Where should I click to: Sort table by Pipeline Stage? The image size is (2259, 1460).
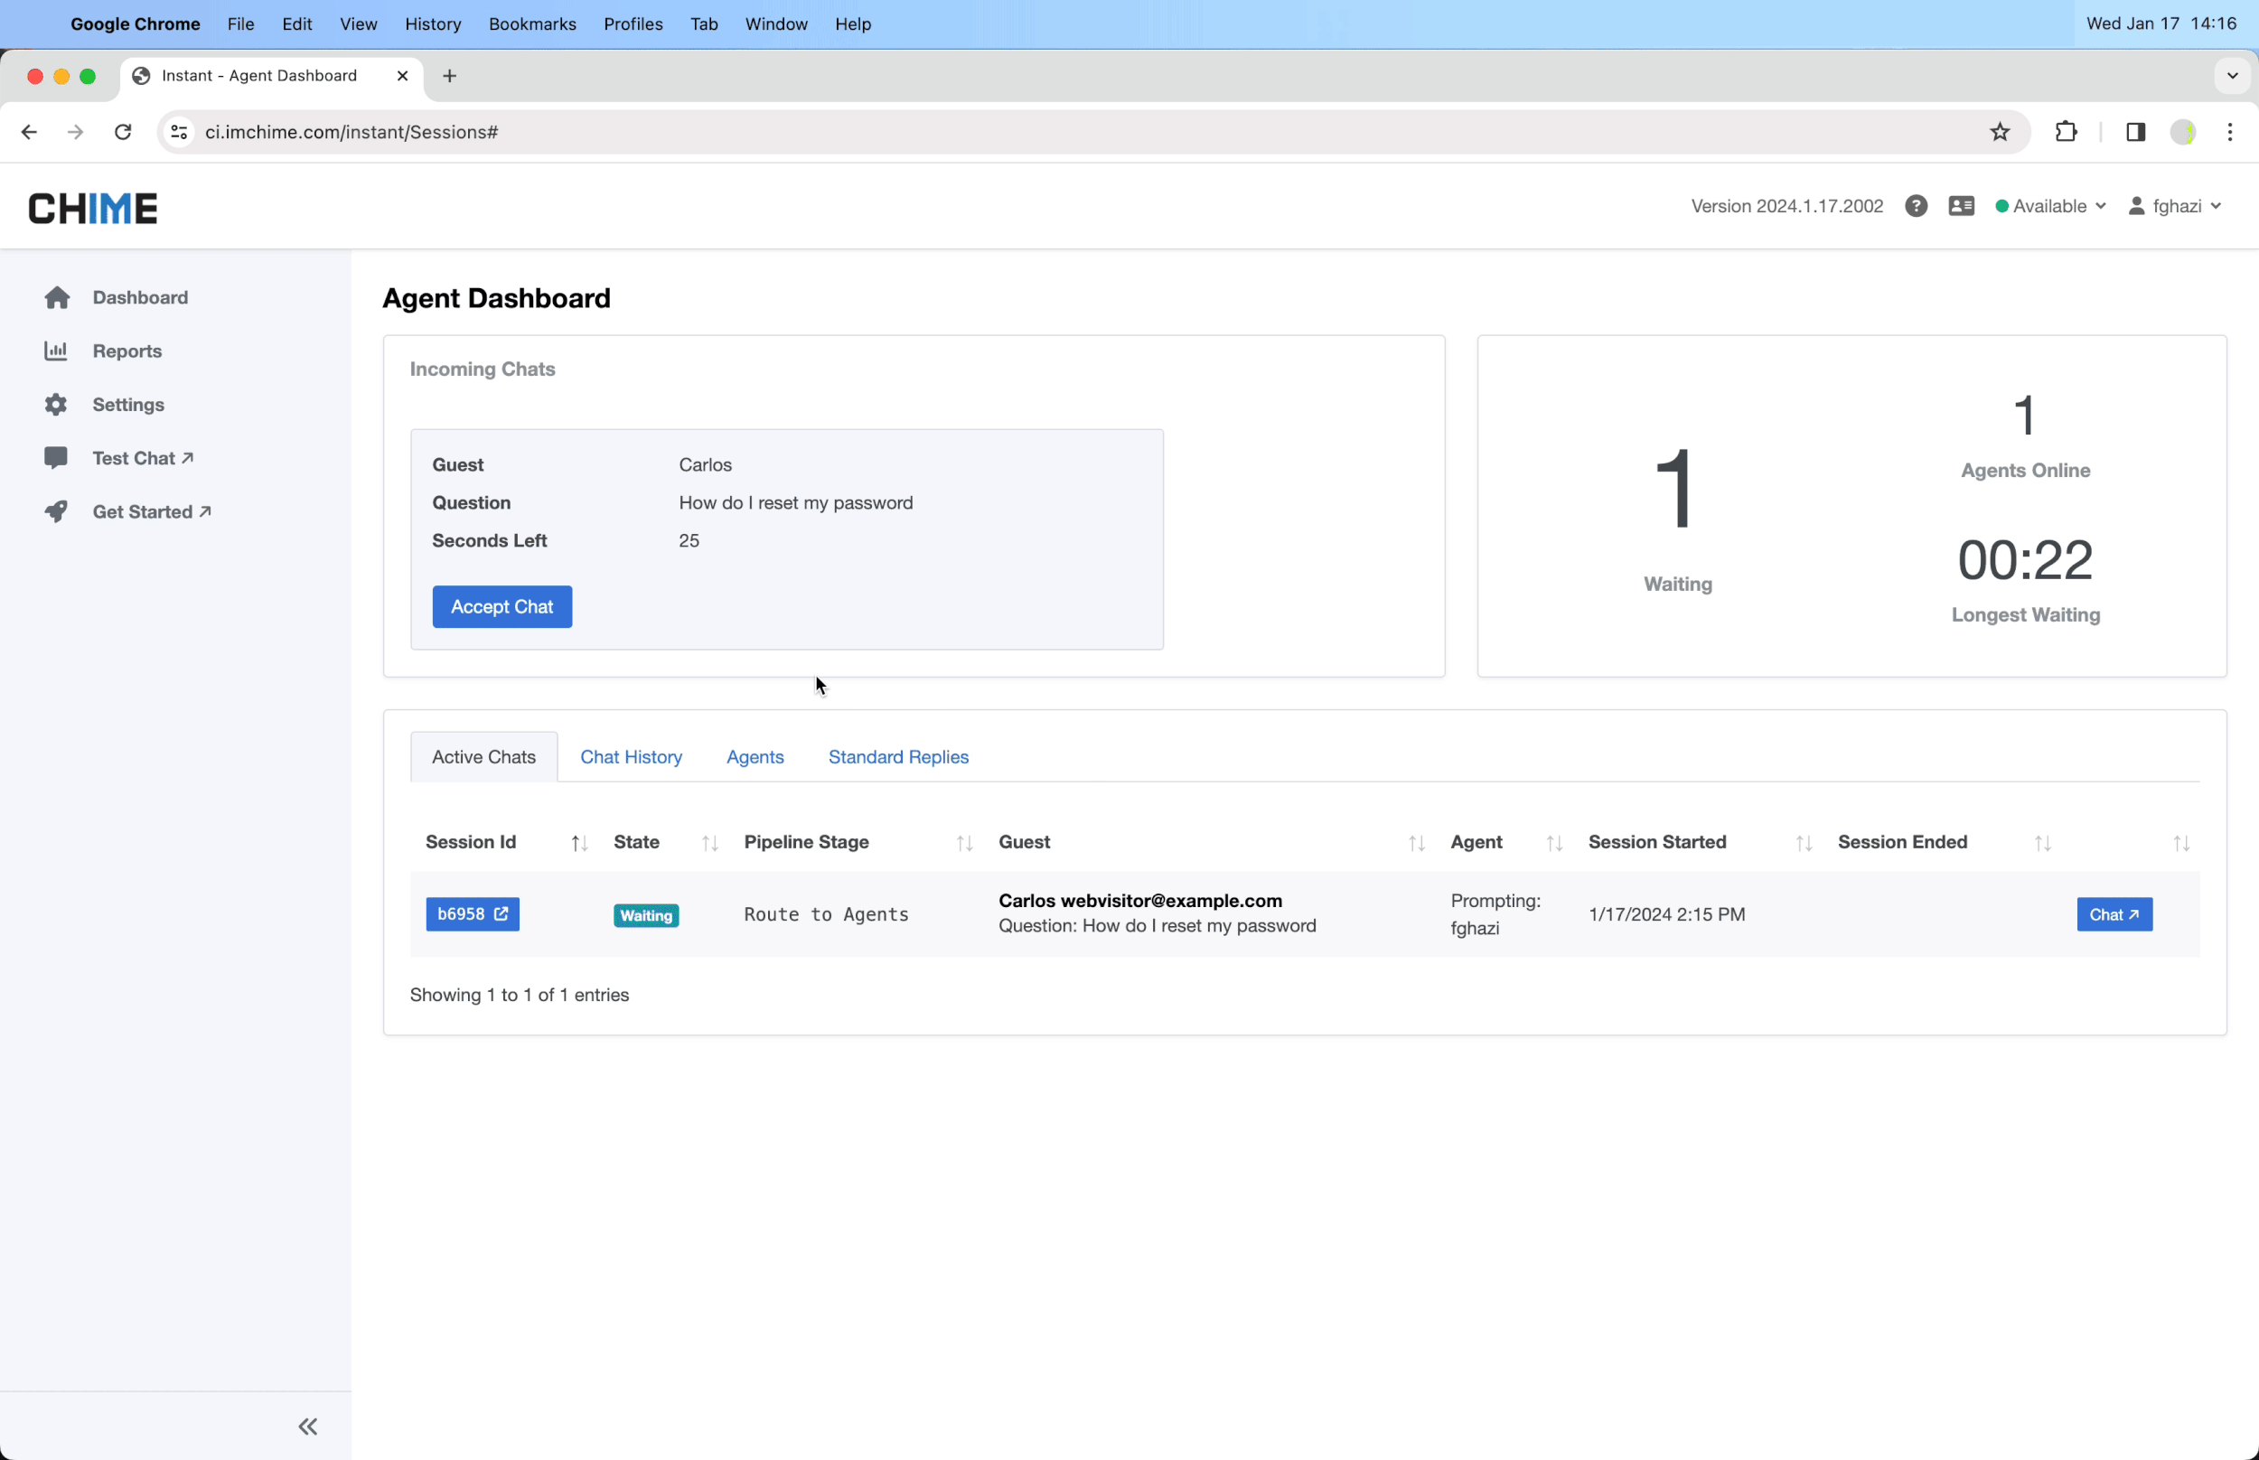(x=964, y=843)
